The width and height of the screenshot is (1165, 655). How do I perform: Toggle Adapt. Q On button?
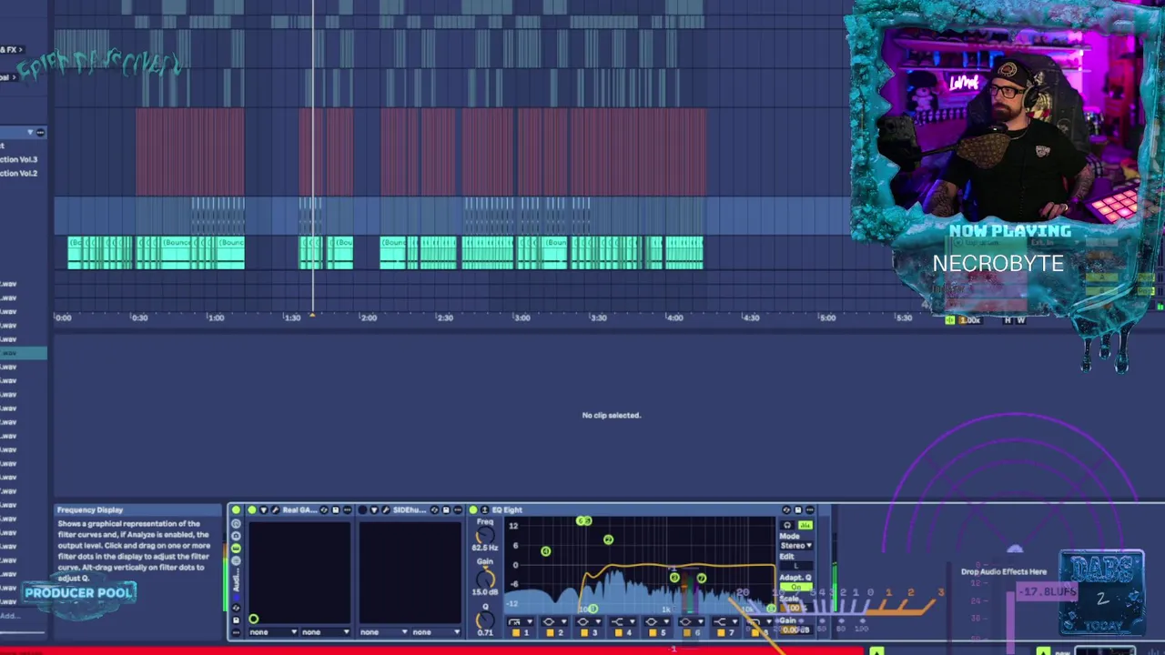(x=796, y=587)
